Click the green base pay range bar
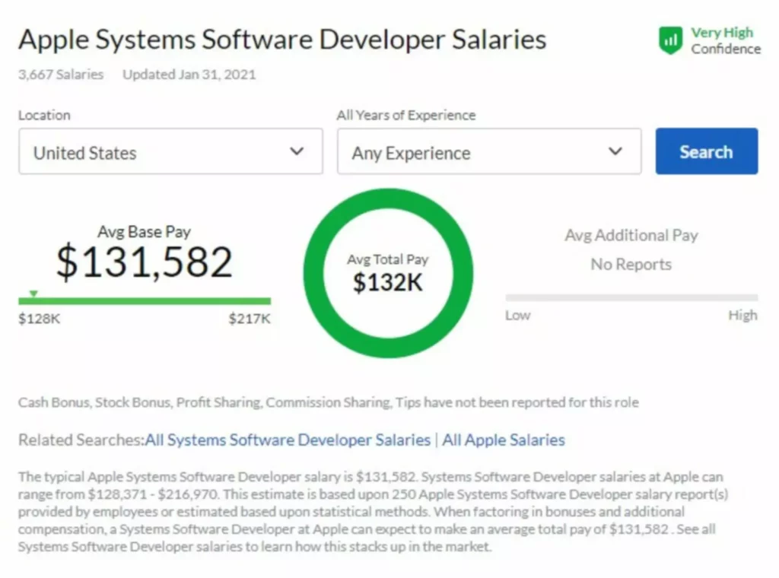 (145, 297)
